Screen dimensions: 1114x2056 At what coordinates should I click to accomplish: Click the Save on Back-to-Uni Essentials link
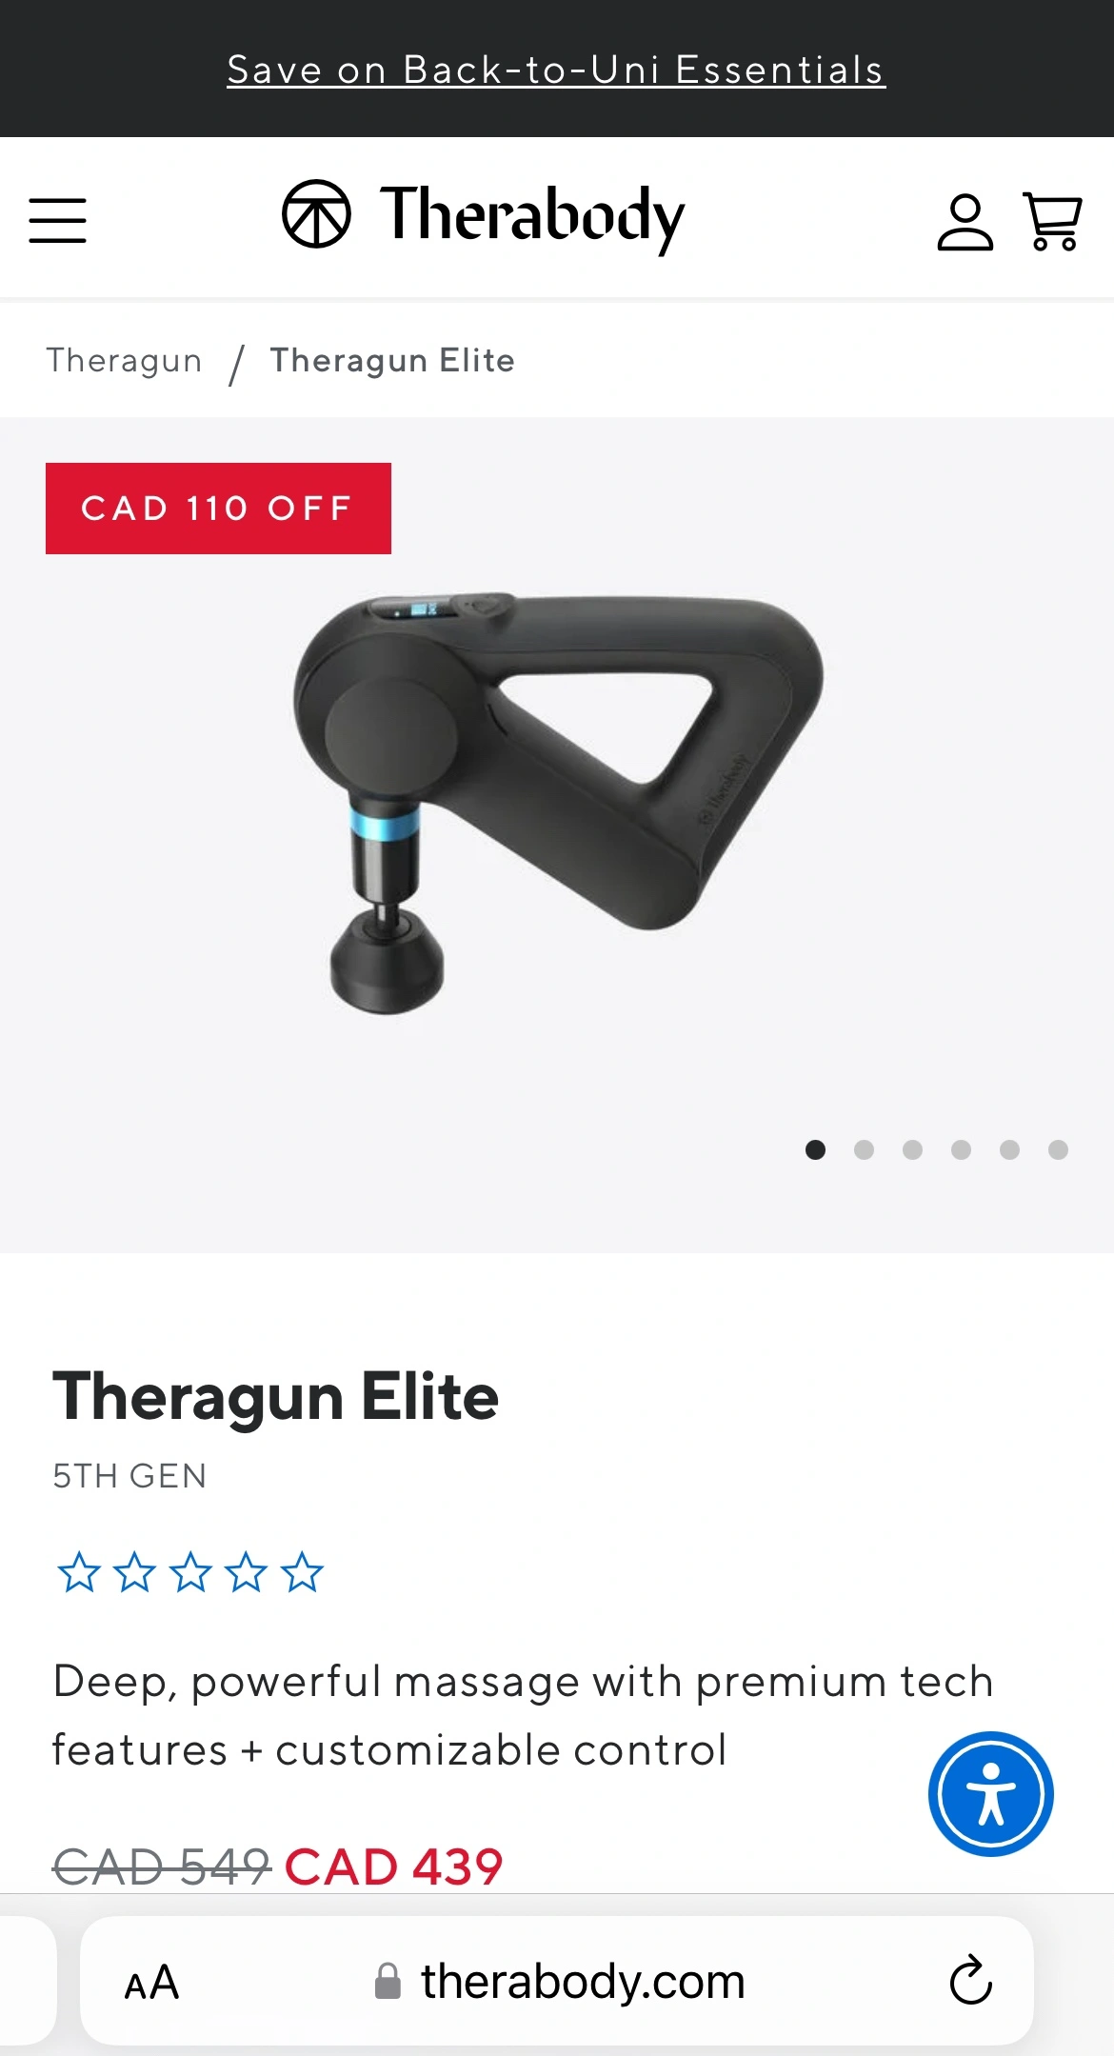pyautogui.click(x=556, y=70)
